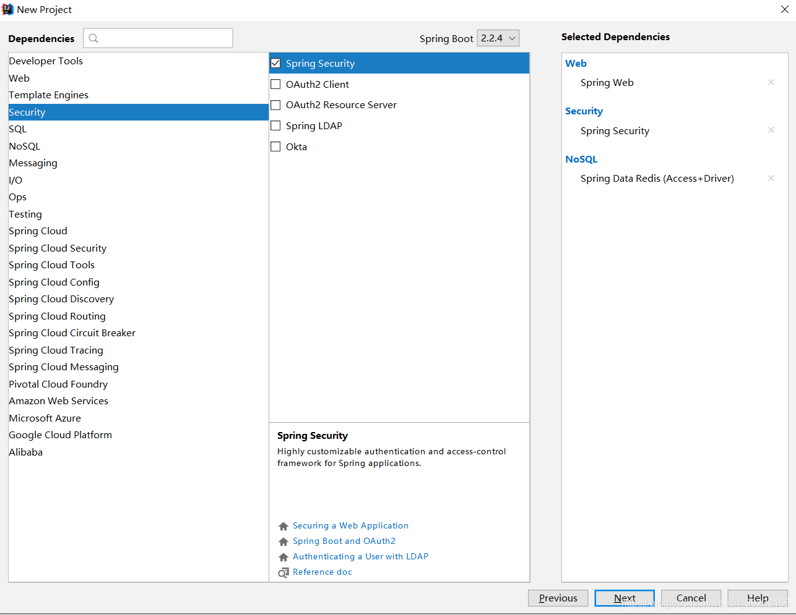Click the home icon beside Authenticating a User with LDAP
796x615 pixels.
point(283,557)
